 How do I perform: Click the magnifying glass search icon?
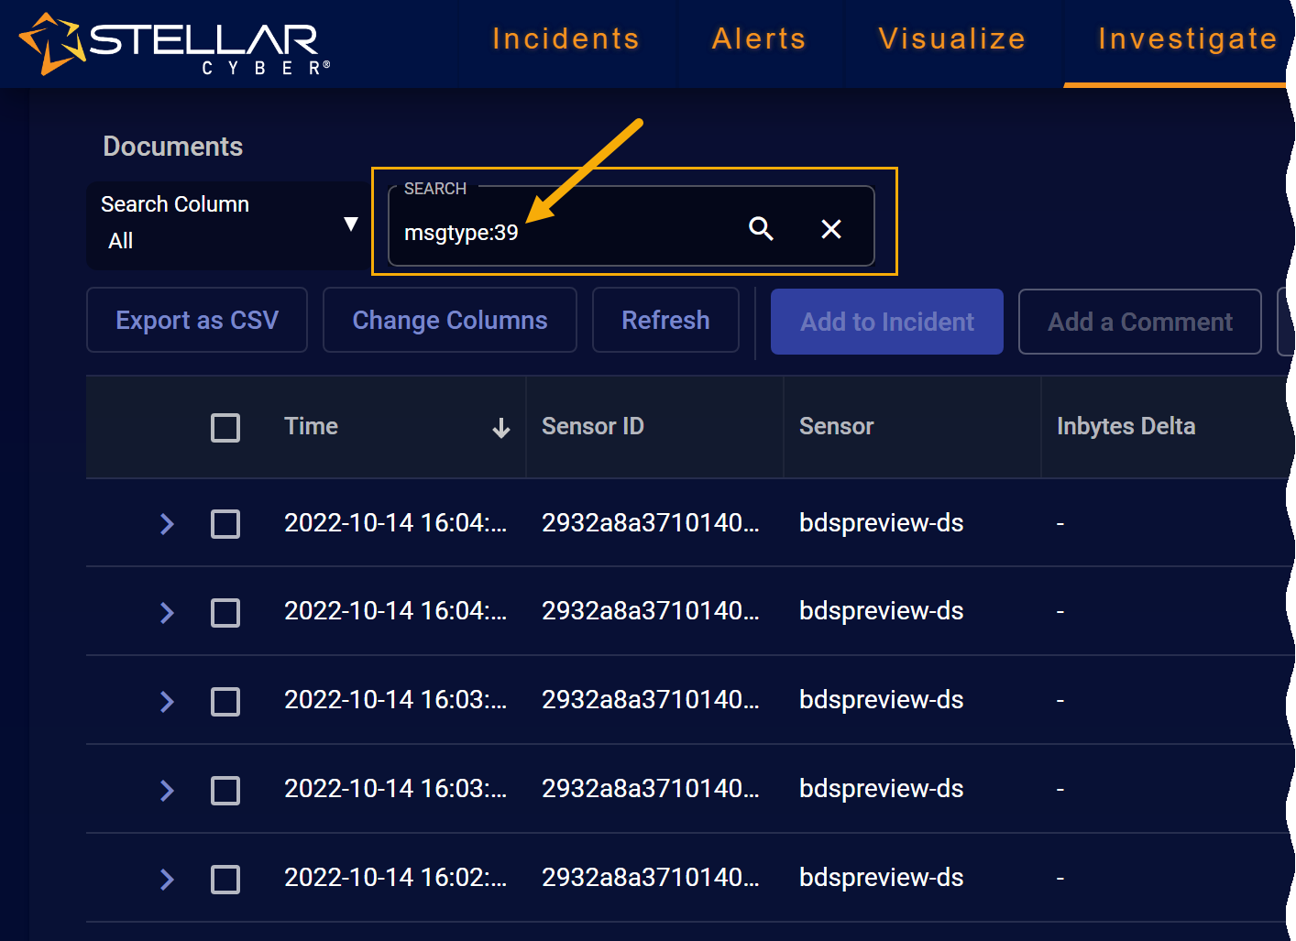coord(761,228)
